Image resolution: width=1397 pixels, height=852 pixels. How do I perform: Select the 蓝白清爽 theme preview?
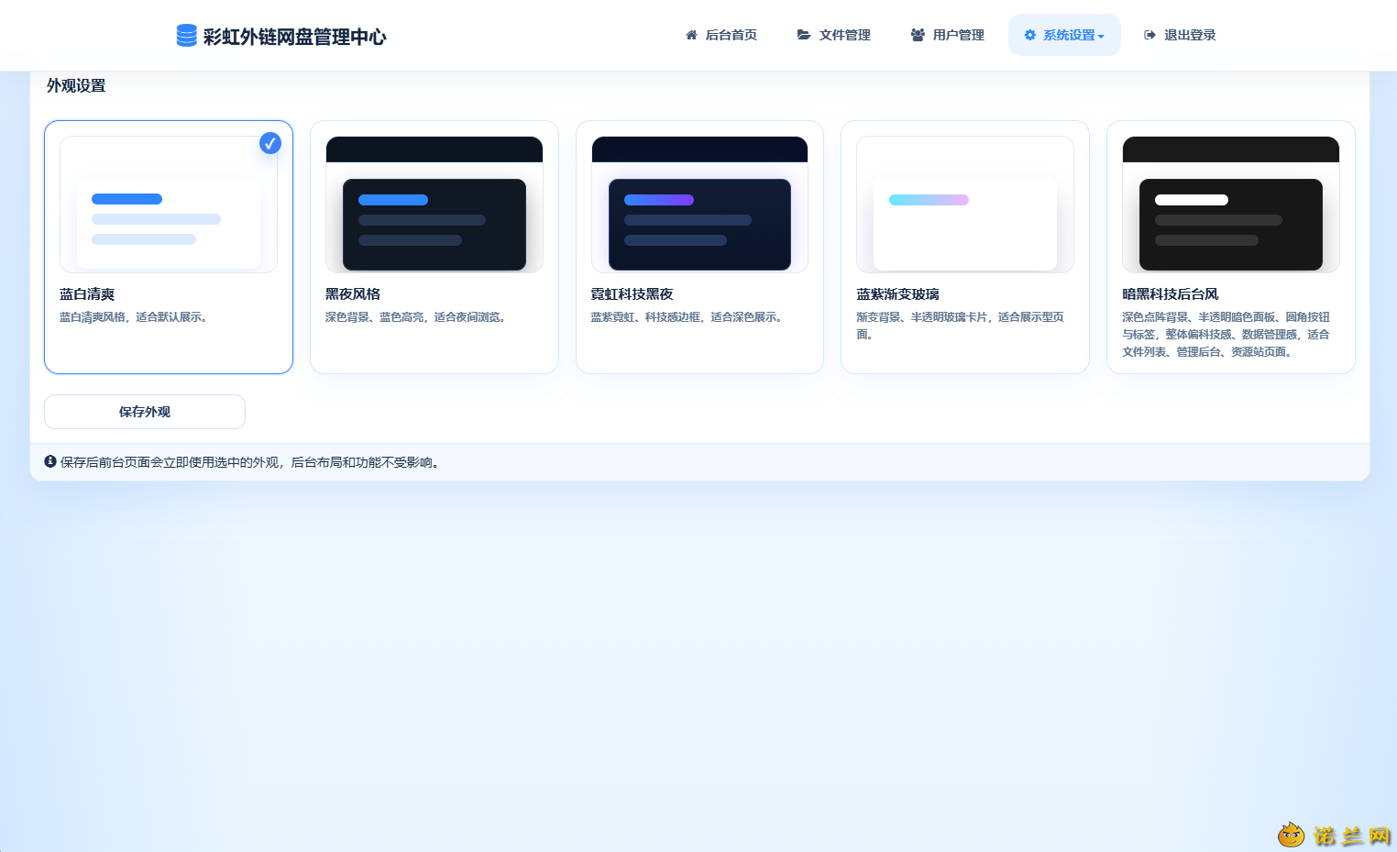(169, 205)
